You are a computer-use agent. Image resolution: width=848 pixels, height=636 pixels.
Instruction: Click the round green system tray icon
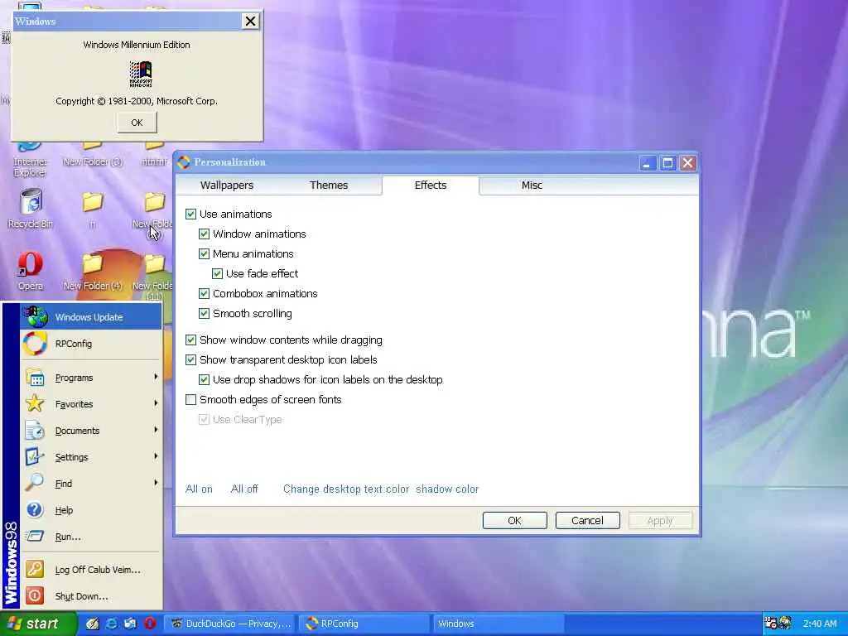[785, 623]
